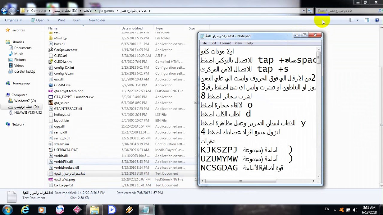Viewport: 383px width, 215px height.
Task: Click the Print toolbar button
Action: (x=61, y=20)
